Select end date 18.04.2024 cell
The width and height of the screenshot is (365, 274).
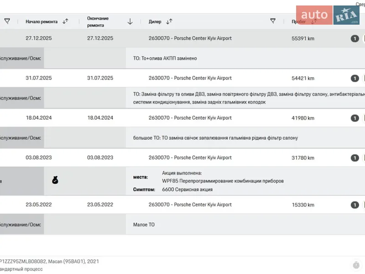[100, 118]
